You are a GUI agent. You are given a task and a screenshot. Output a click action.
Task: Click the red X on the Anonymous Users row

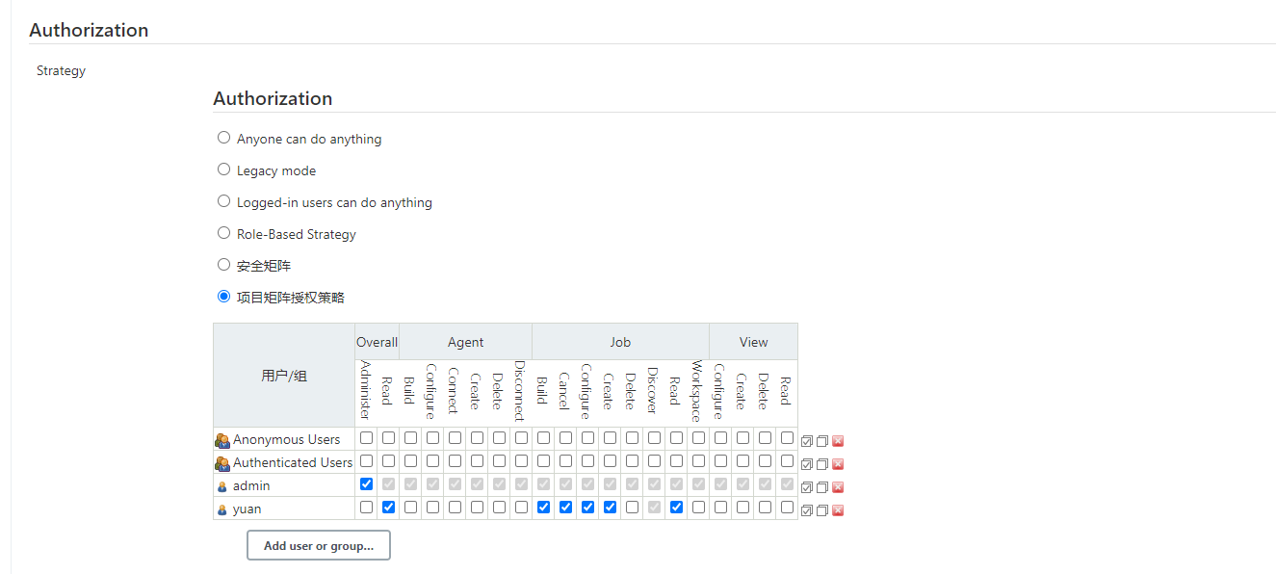(x=838, y=440)
